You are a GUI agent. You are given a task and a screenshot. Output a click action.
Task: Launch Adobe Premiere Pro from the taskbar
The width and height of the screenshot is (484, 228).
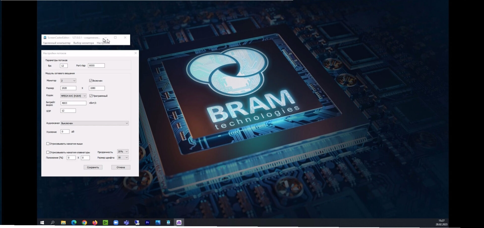point(147,222)
